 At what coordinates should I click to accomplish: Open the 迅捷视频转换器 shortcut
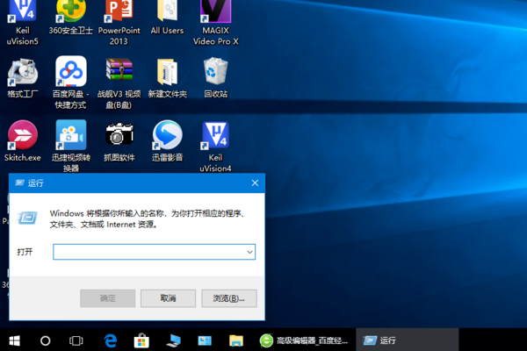70,135
